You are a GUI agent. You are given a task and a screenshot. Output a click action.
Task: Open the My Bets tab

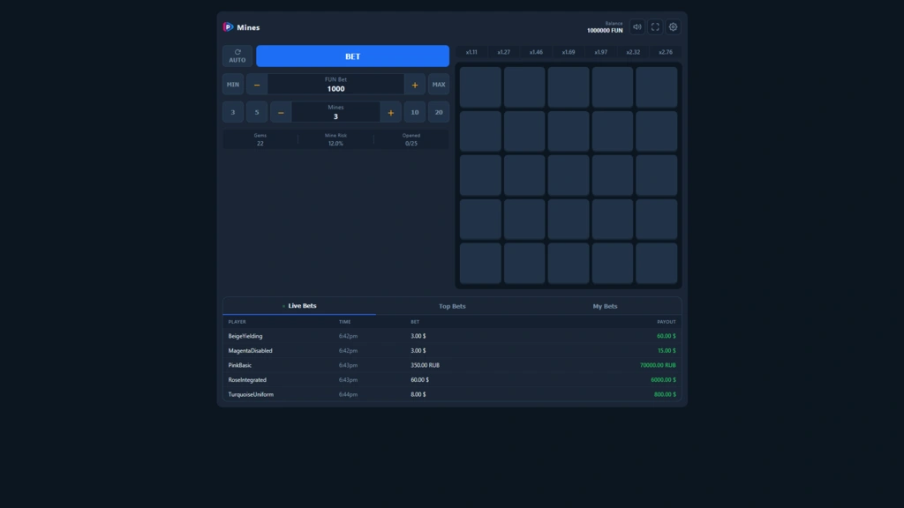(605, 306)
